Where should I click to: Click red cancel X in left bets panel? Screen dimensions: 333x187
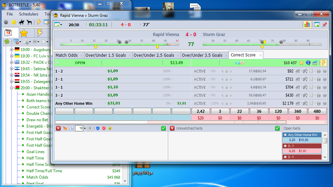pos(58,128)
